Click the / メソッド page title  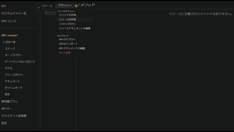[x=87, y=5]
